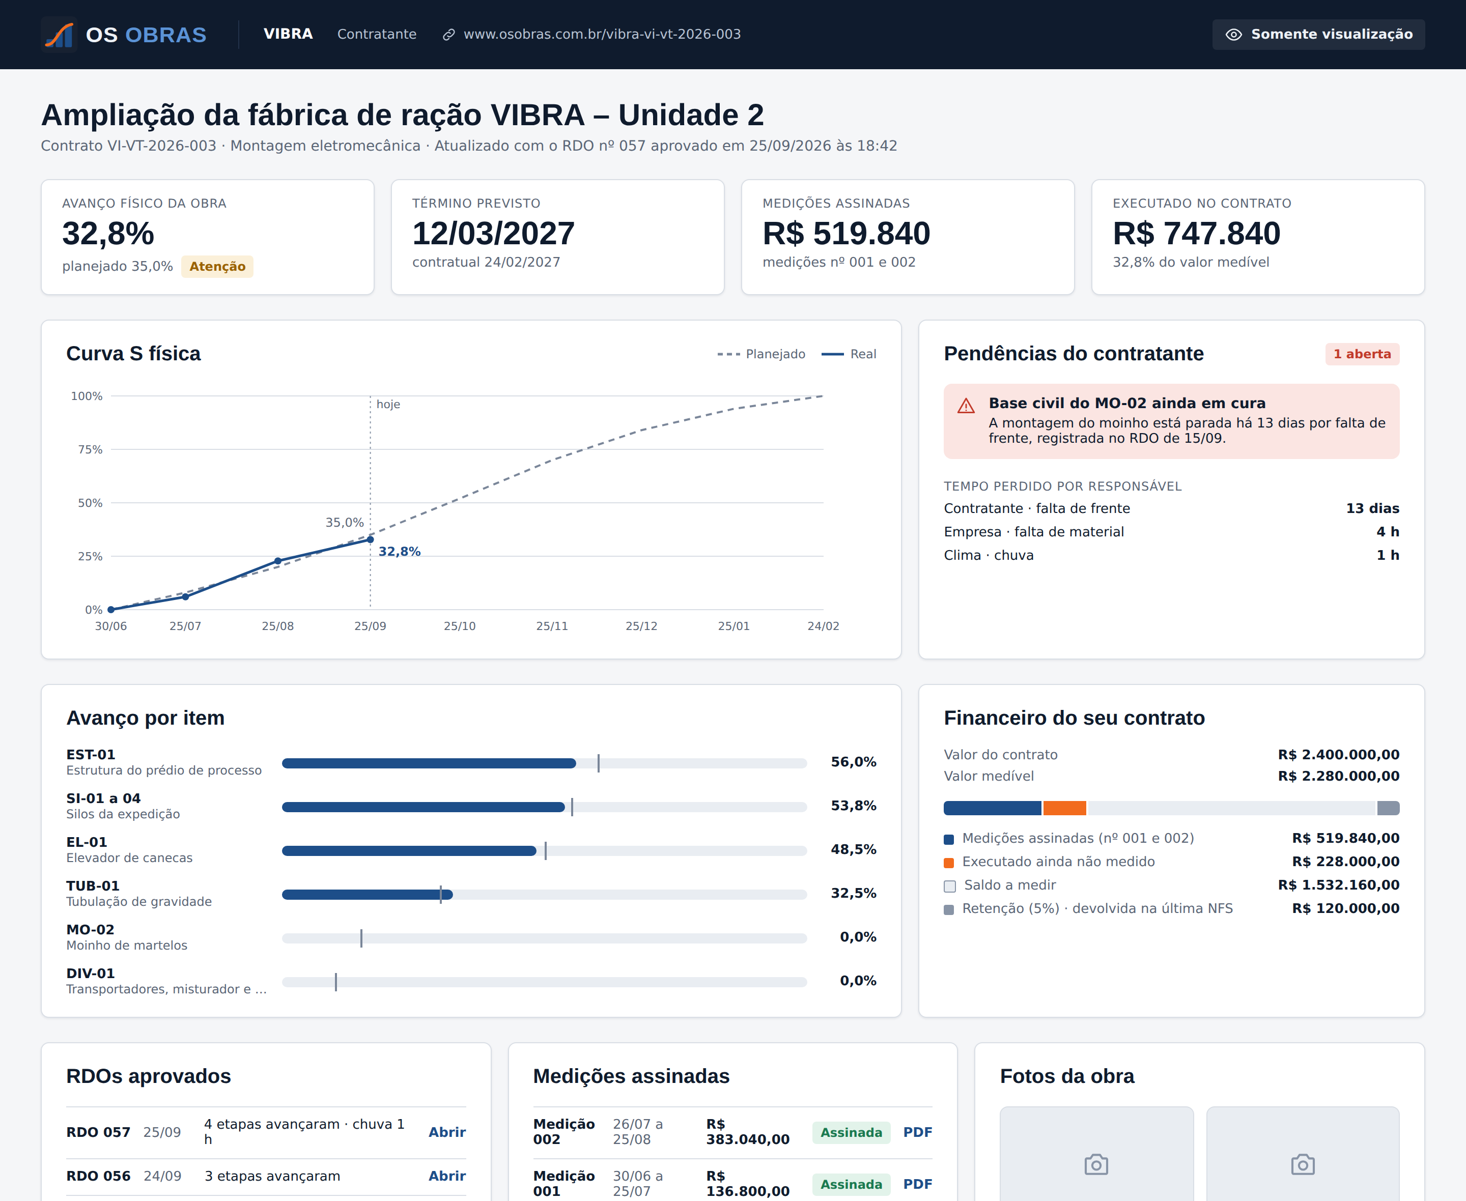Viewport: 1466px width, 1201px height.
Task: Click the camera icon in the second photo
Action: point(1303,1164)
